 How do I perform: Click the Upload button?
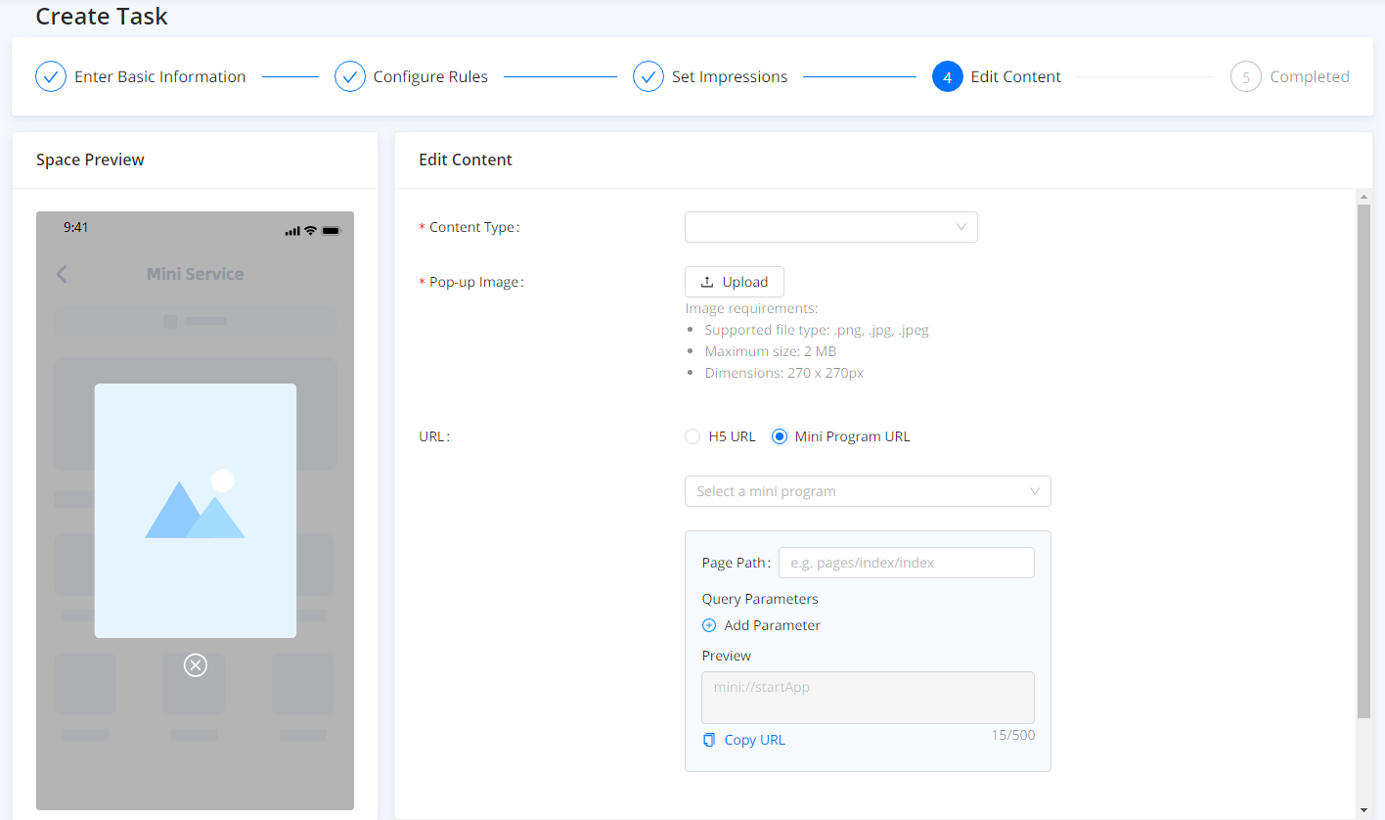(x=735, y=282)
